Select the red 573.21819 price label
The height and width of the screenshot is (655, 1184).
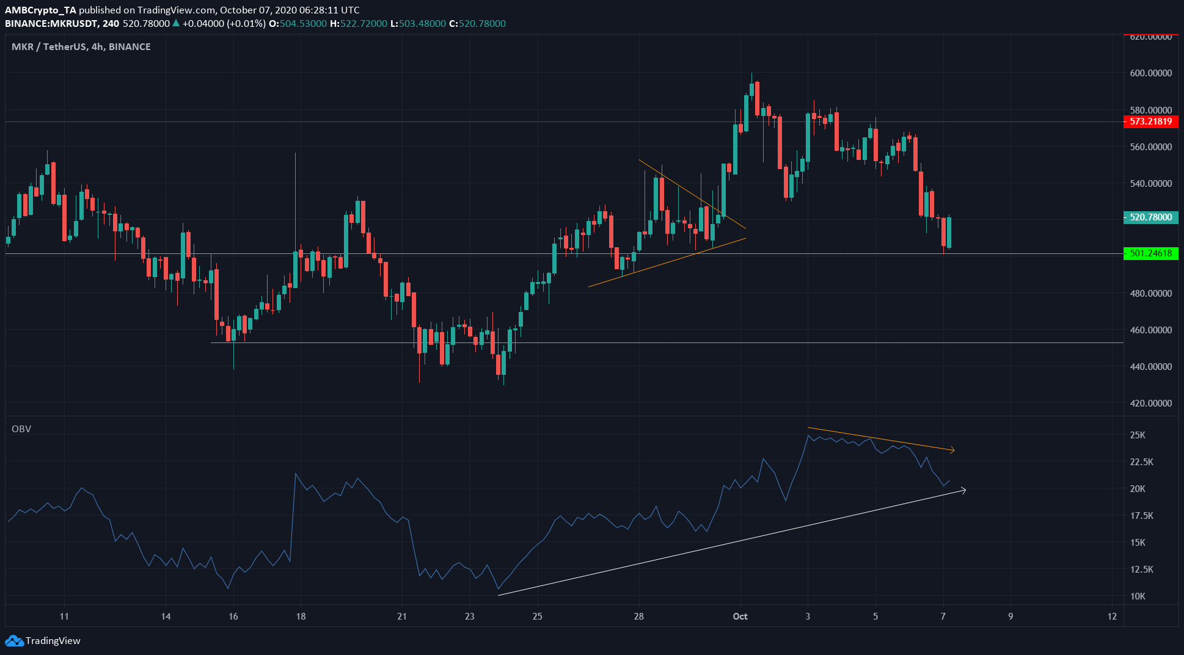(x=1151, y=121)
